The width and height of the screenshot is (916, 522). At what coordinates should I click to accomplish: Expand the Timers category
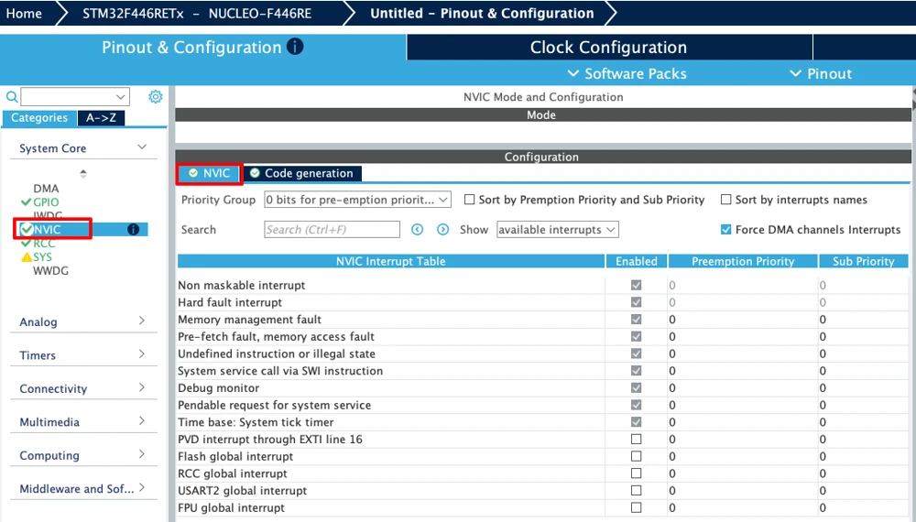pyautogui.click(x=142, y=353)
